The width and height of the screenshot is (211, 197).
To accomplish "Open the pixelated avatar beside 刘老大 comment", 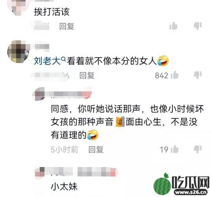I will [18, 52].
